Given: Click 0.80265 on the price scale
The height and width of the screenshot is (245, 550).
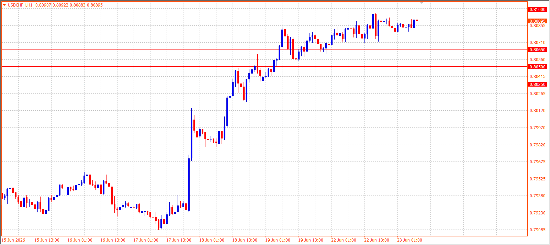Looking at the screenshot, I should tap(538, 93).
